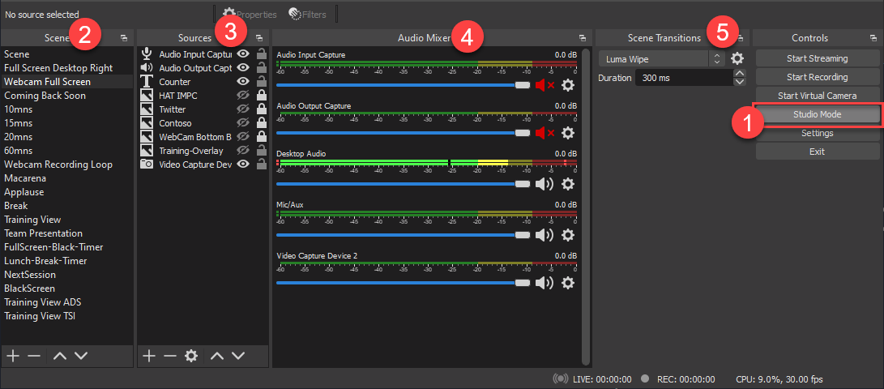Click the Start Streaming button

pos(817,58)
